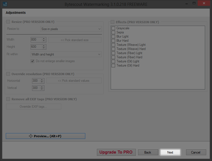Increase Horizontal resolution spinner

(42, 80)
